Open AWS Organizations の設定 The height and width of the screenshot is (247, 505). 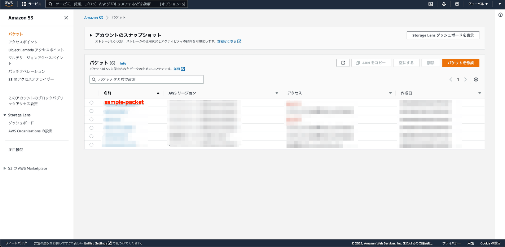[30, 131]
